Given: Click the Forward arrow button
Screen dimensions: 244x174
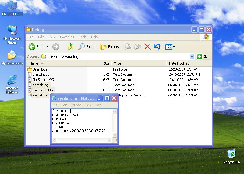Looking at the screenshot, I should pos(56,47).
